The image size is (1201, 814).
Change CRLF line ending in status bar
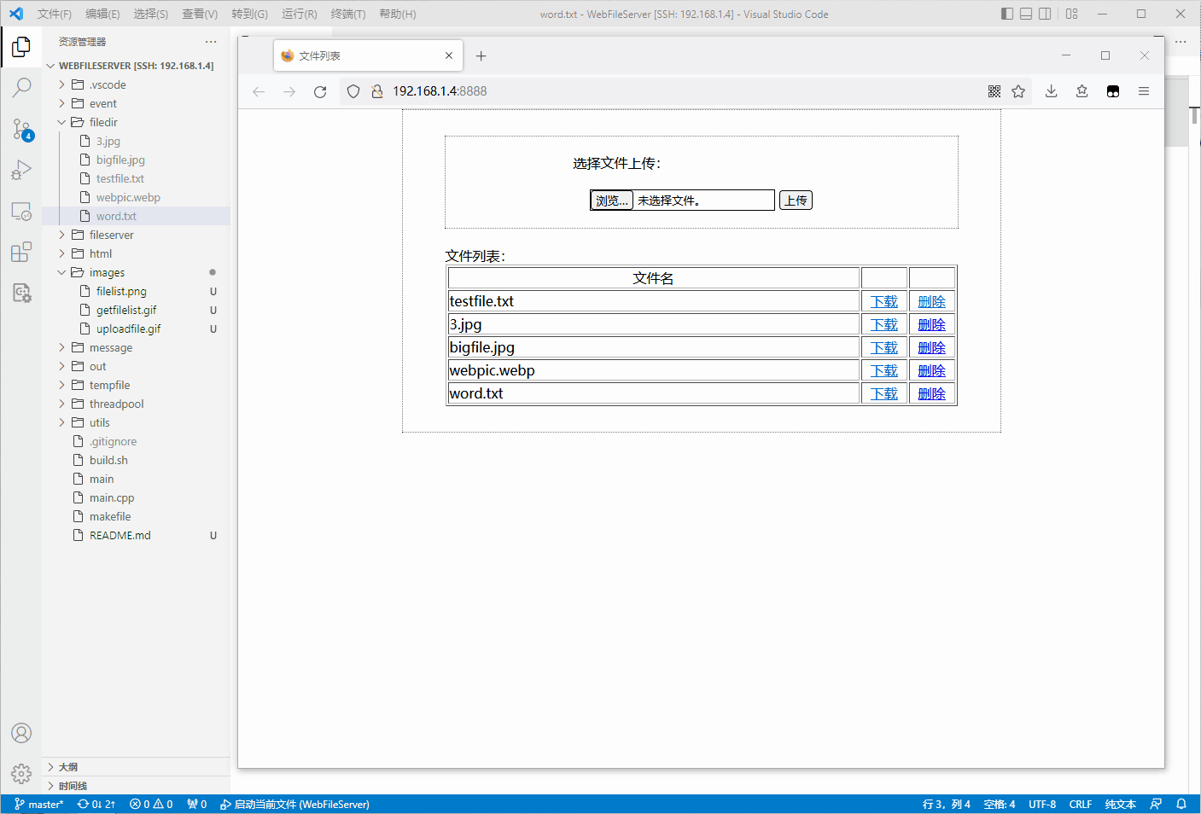click(1081, 804)
